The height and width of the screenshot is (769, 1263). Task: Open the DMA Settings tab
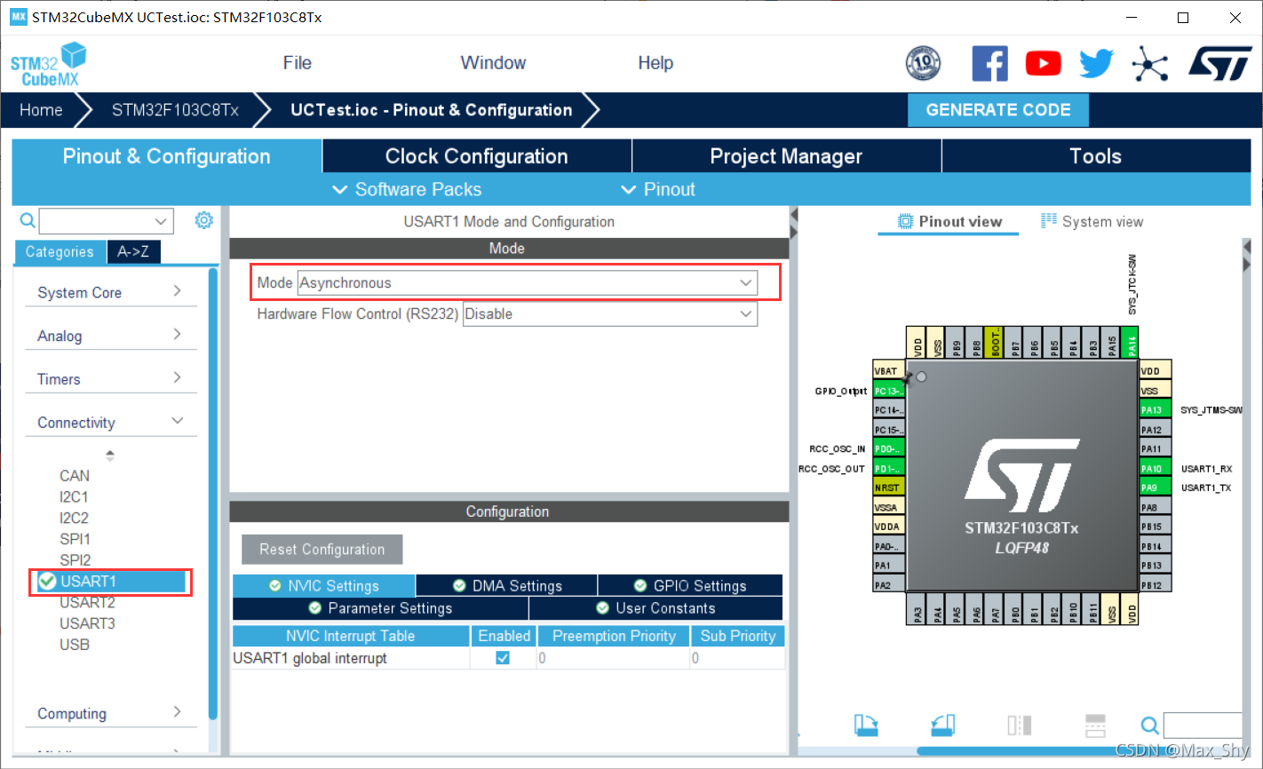pos(506,585)
